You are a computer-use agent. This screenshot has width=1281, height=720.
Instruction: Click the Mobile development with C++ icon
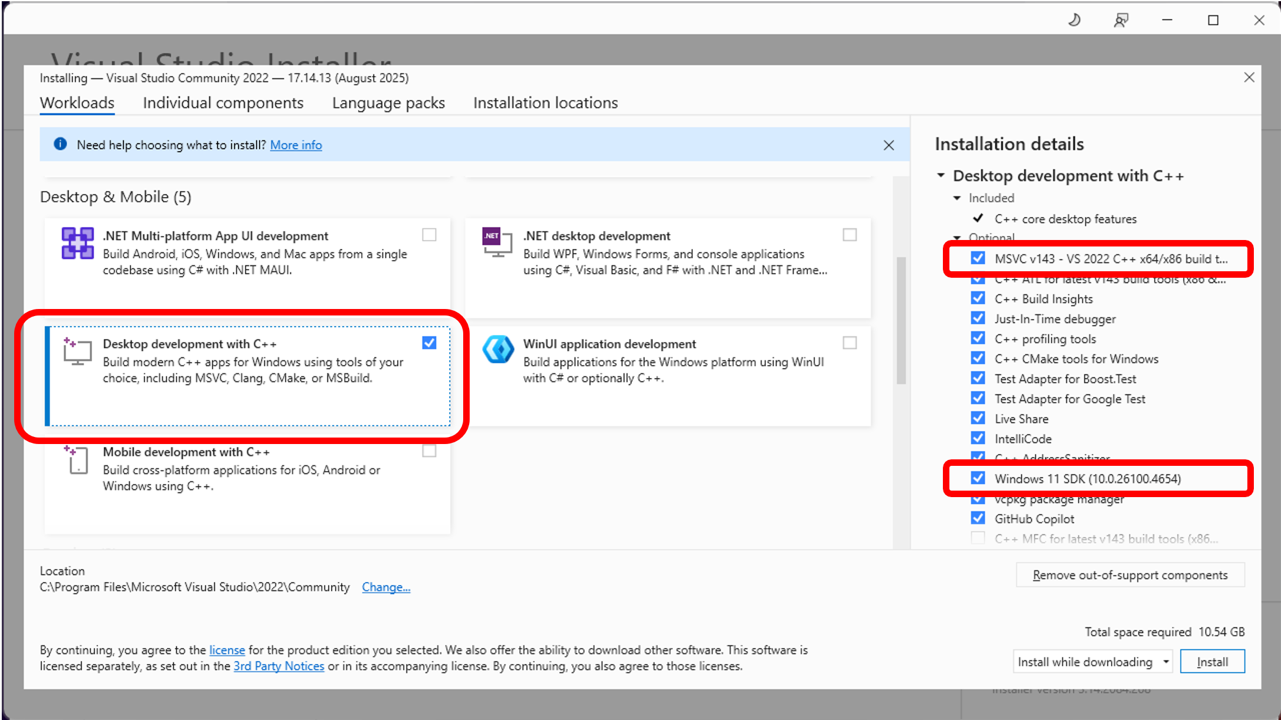tap(77, 460)
